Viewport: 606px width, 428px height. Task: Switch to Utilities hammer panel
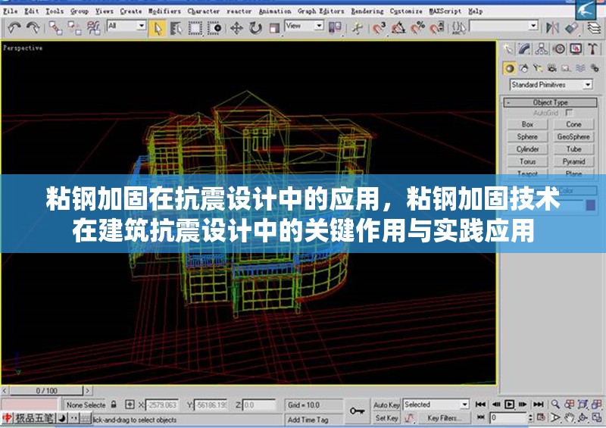tap(593, 49)
